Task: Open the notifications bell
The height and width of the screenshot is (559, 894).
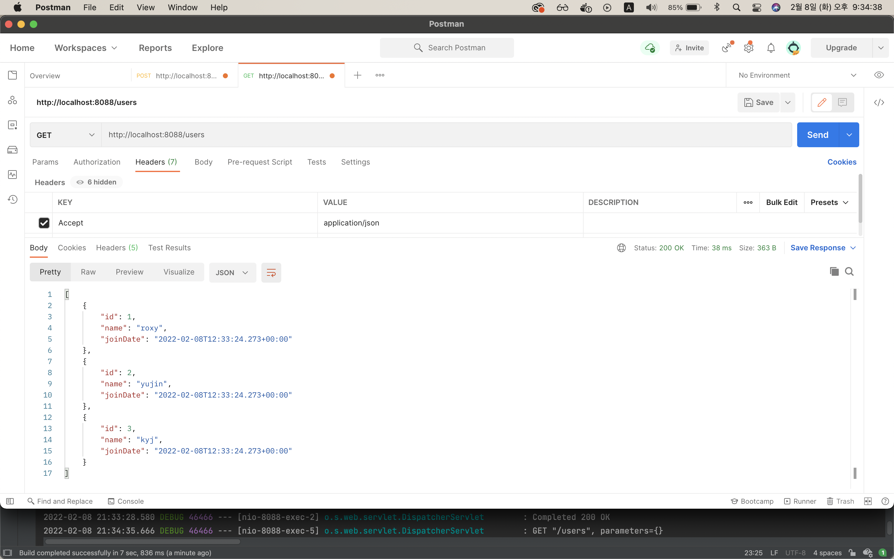Action: pyautogui.click(x=771, y=48)
